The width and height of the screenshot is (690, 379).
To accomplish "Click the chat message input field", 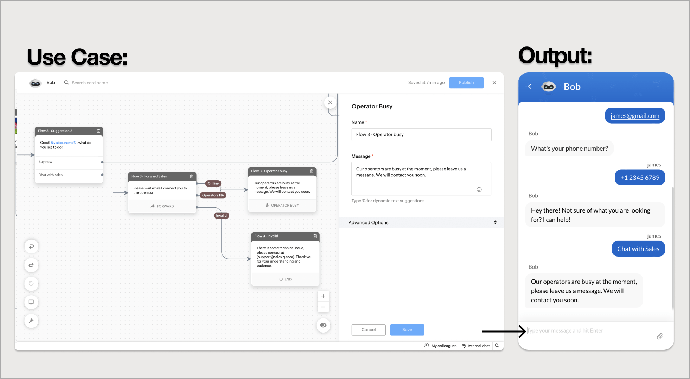I will pyautogui.click(x=587, y=331).
